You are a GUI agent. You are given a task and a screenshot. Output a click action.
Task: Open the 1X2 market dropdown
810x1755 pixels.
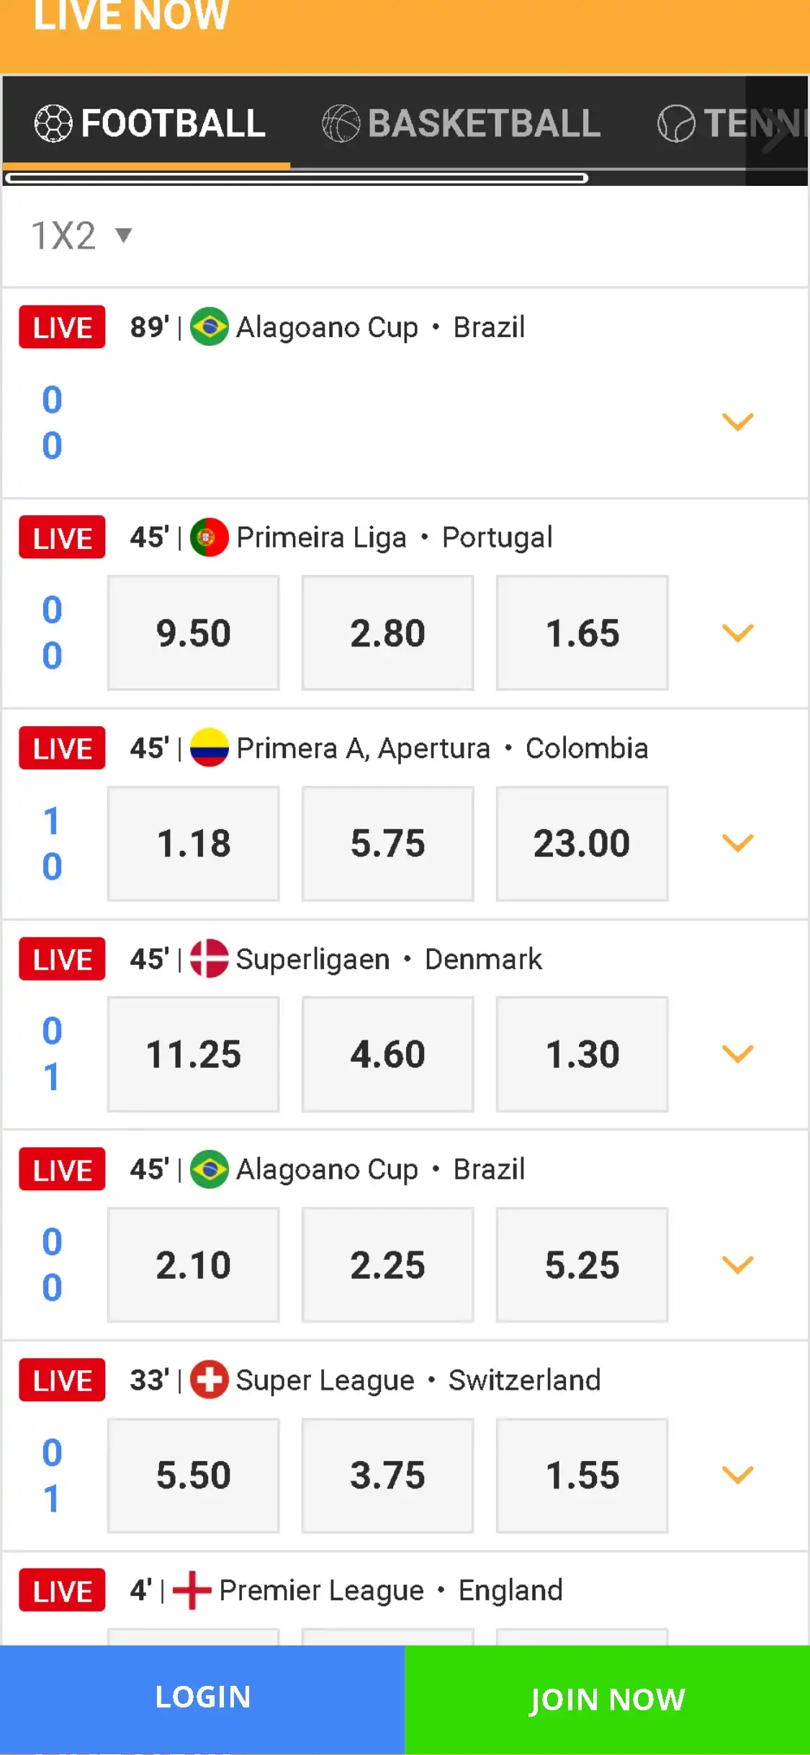81,236
